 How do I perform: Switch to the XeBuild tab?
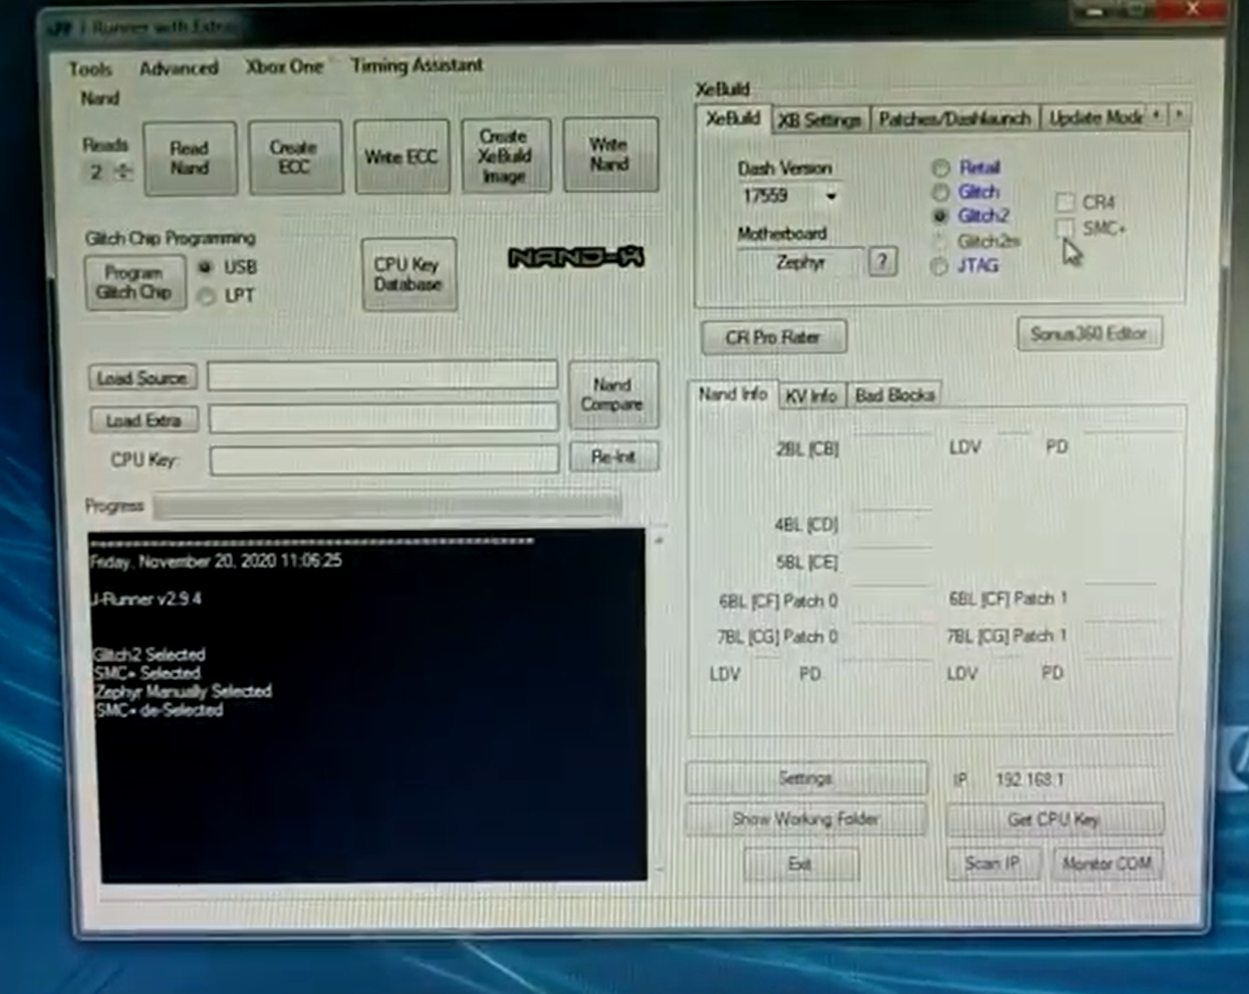pos(733,119)
